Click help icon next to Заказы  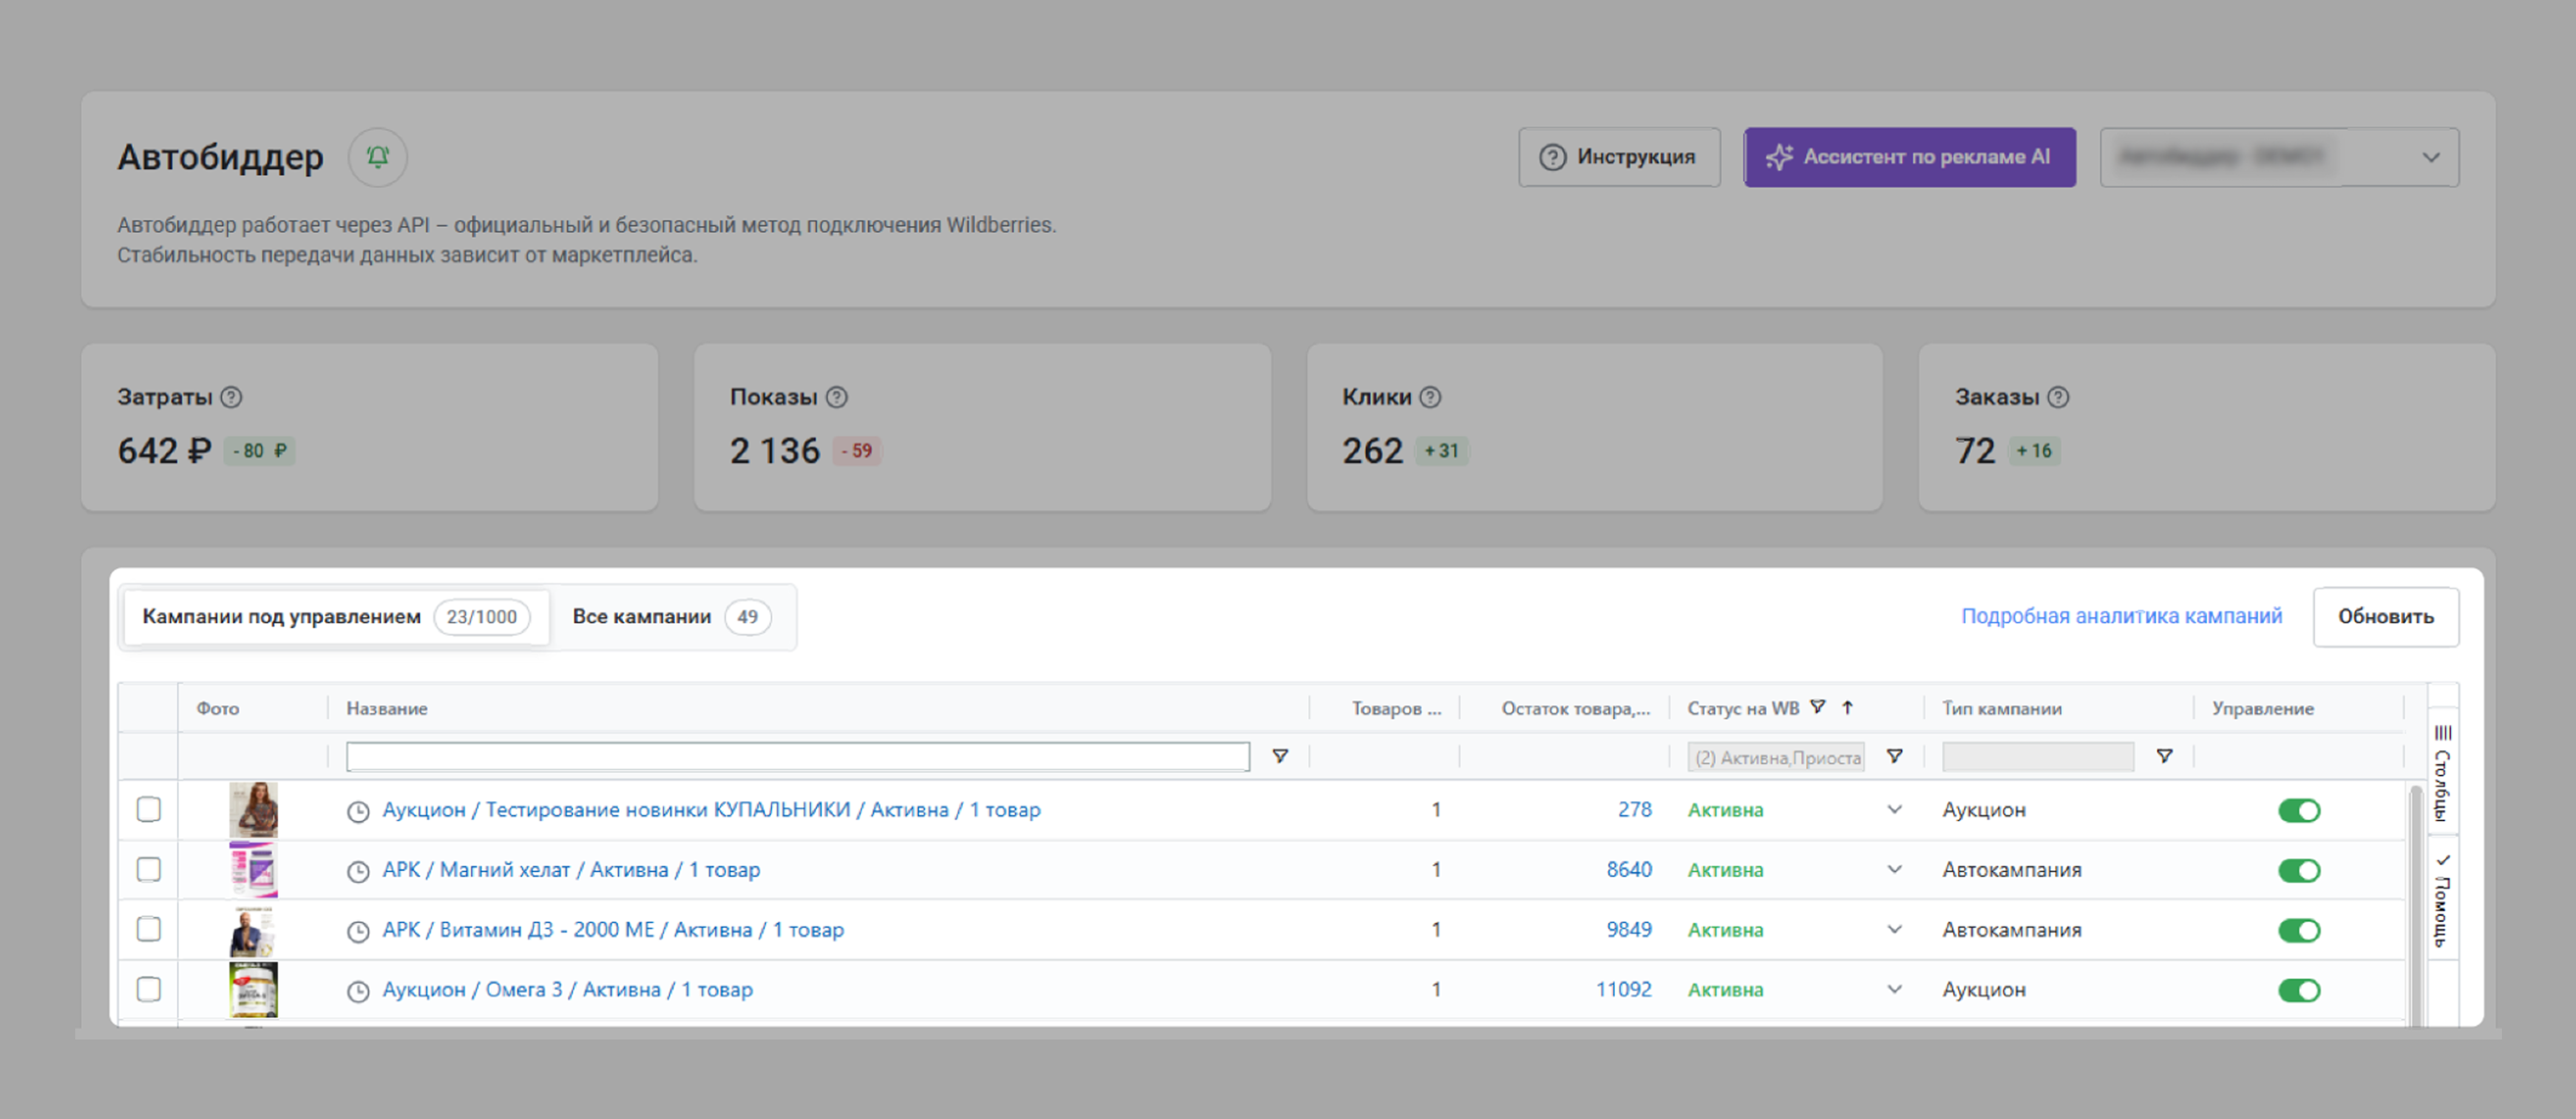[x=2058, y=397]
